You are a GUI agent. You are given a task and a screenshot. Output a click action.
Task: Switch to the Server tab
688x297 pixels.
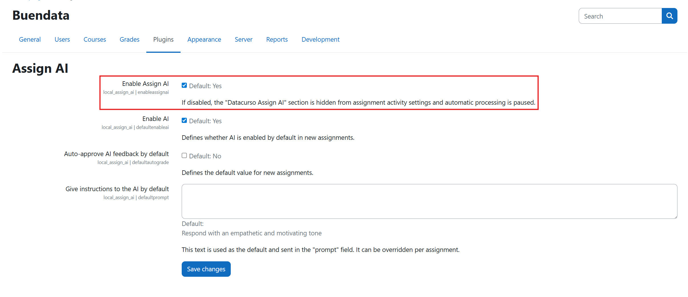pyautogui.click(x=243, y=39)
